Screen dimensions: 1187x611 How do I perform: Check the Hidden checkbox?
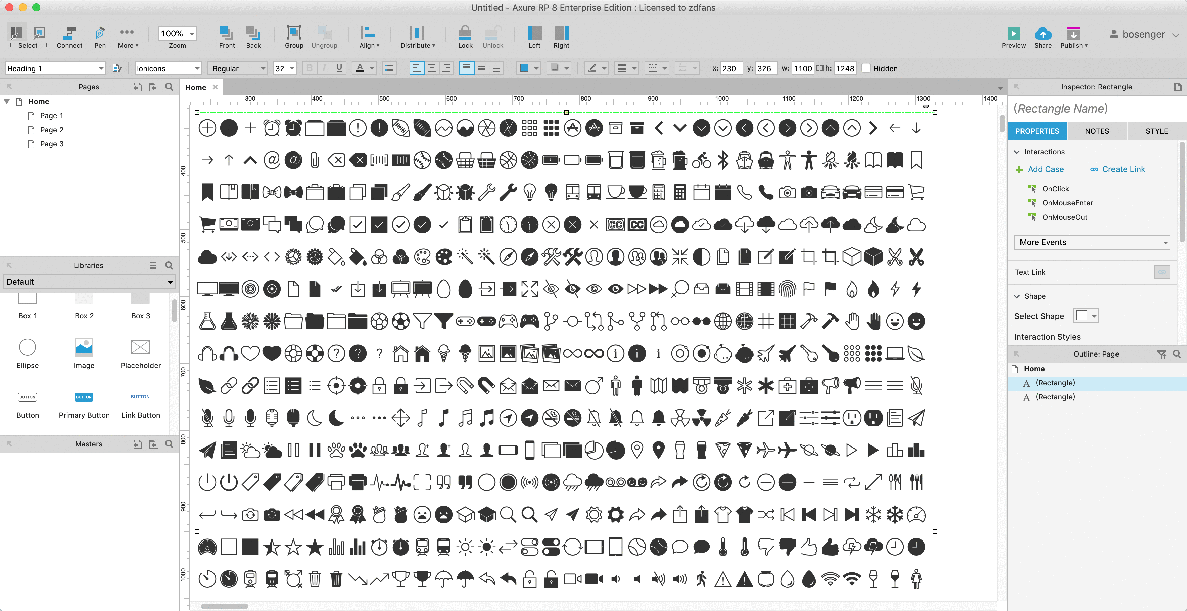[x=866, y=68]
